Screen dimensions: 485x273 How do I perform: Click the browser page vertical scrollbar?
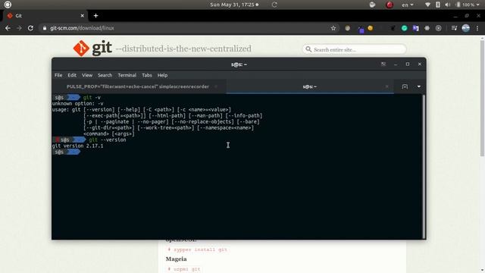tap(482, 99)
